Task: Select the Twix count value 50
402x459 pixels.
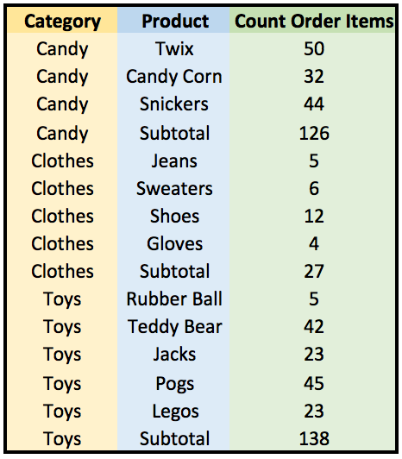Action: pos(314,48)
